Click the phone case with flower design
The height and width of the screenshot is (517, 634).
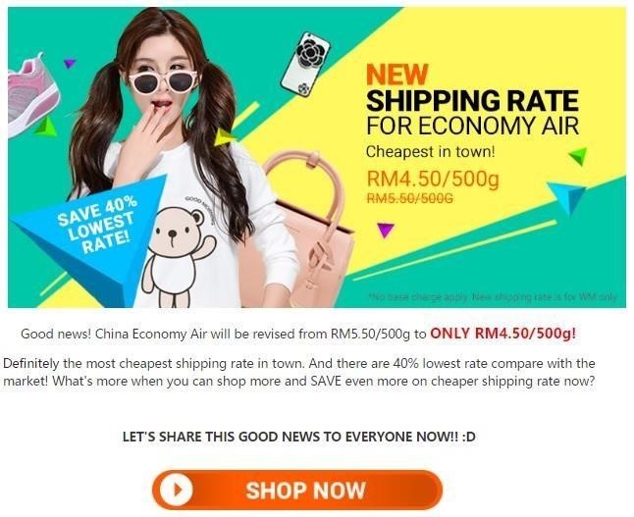(x=305, y=65)
